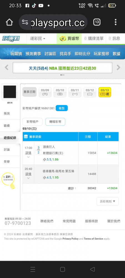Open 常見問題 footer link
This screenshot has height=278, width=125.
pyautogui.click(x=69, y=221)
